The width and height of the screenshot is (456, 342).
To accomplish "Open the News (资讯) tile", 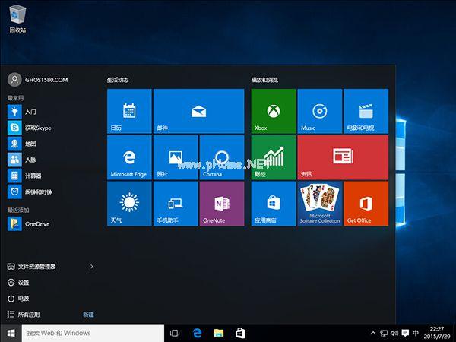I will click(343, 157).
